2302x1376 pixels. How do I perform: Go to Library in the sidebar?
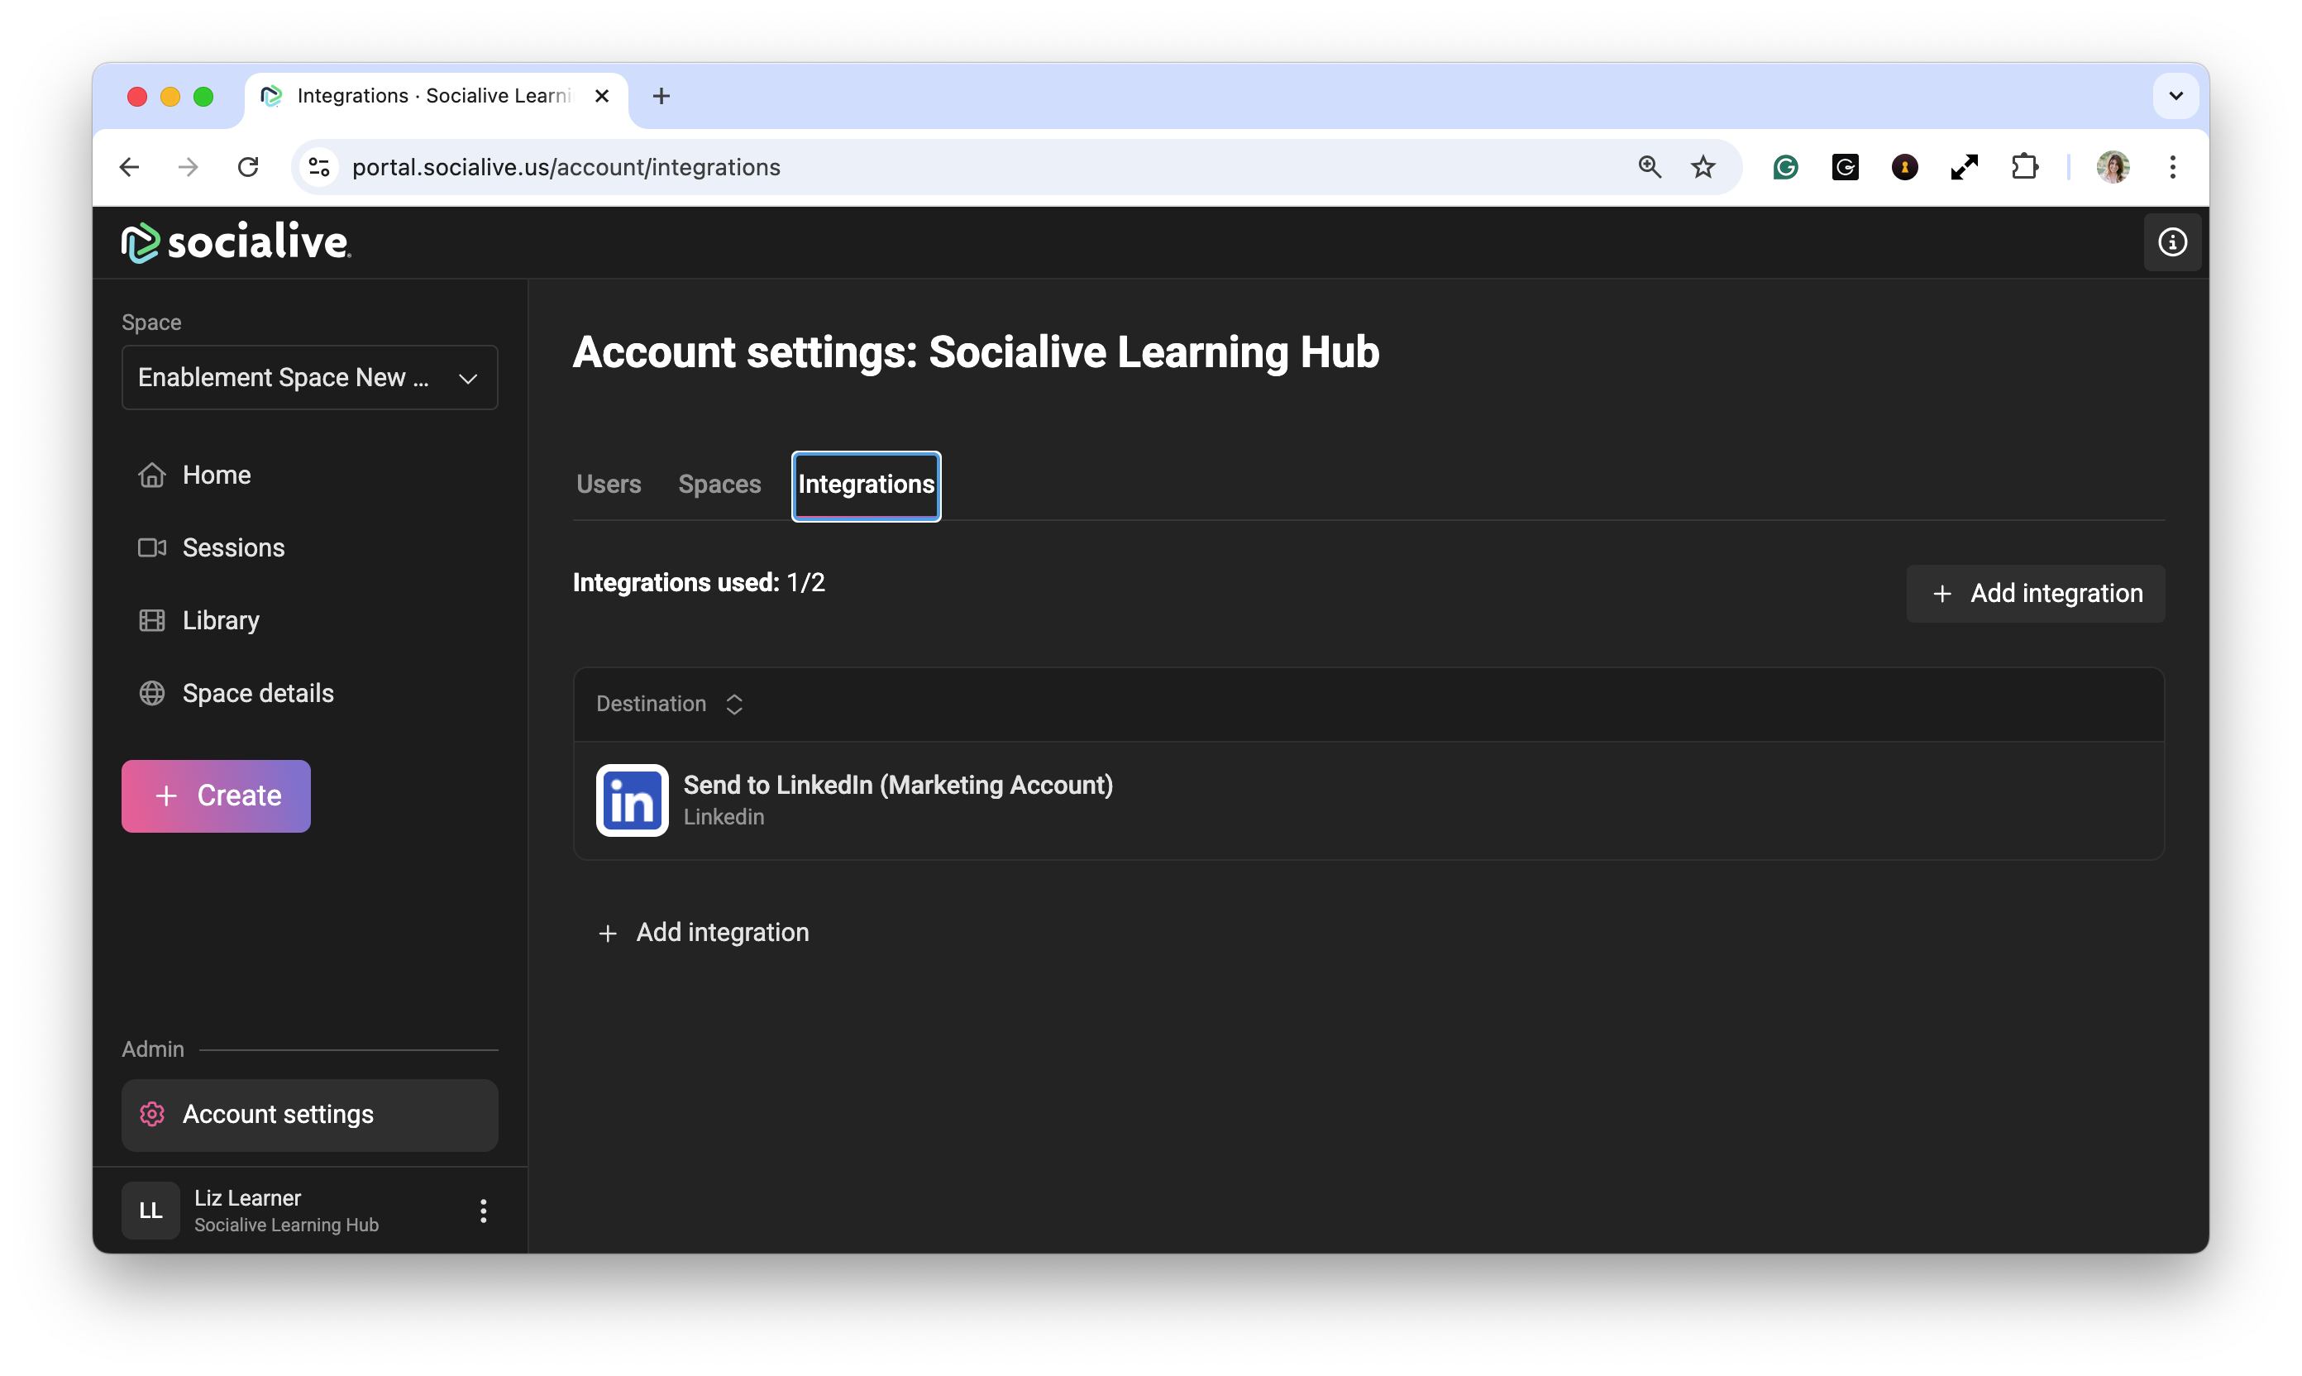point(221,620)
